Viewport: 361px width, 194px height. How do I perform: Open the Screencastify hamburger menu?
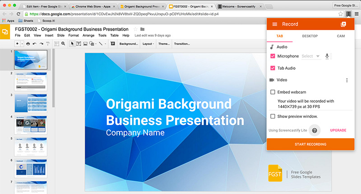point(274,24)
